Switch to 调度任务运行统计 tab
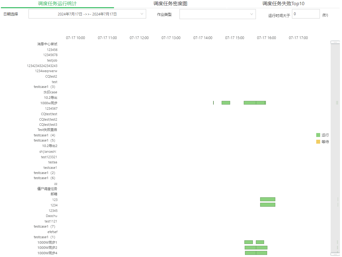This screenshot has width=342, height=257. [x=57, y=4]
